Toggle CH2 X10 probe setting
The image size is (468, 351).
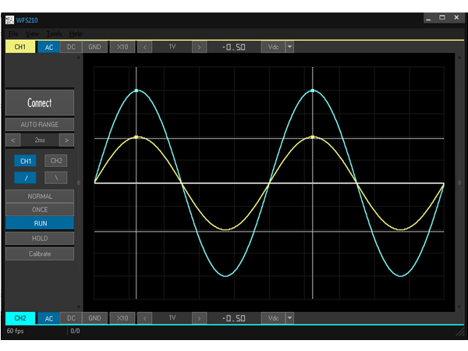click(x=122, y=318)
